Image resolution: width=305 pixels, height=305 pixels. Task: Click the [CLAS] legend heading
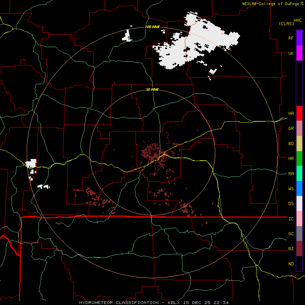click(x=286, y=23)
